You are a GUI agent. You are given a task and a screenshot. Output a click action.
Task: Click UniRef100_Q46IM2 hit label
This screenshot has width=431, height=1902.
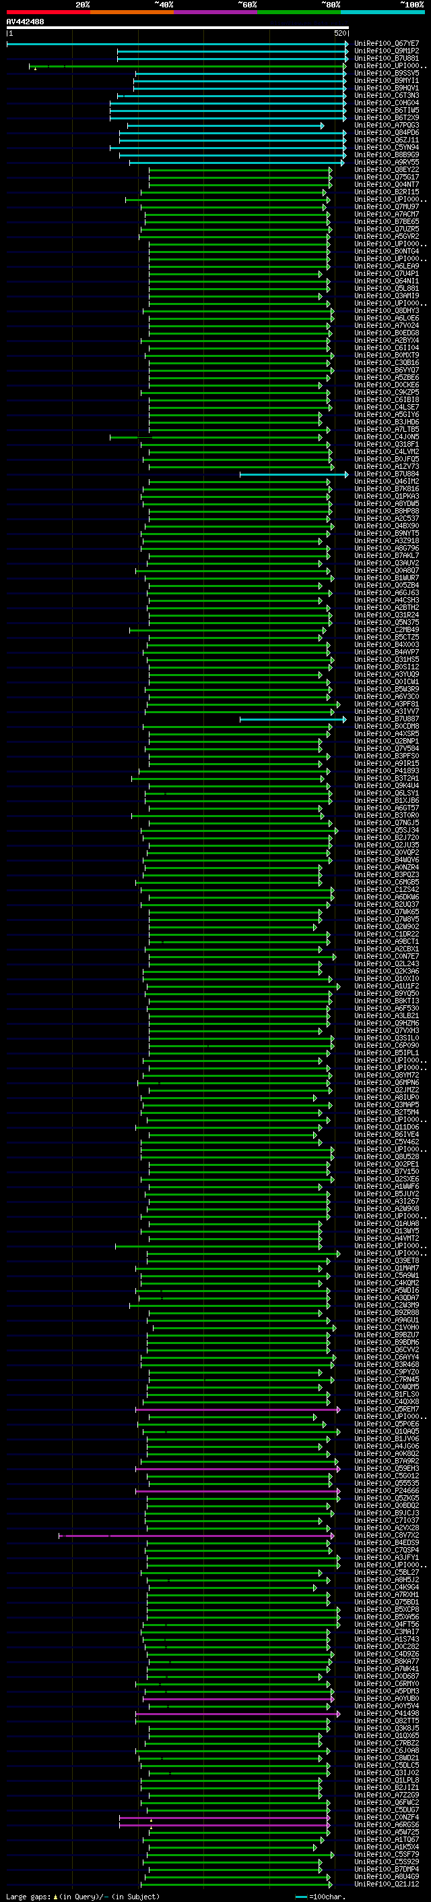point(387,482)
